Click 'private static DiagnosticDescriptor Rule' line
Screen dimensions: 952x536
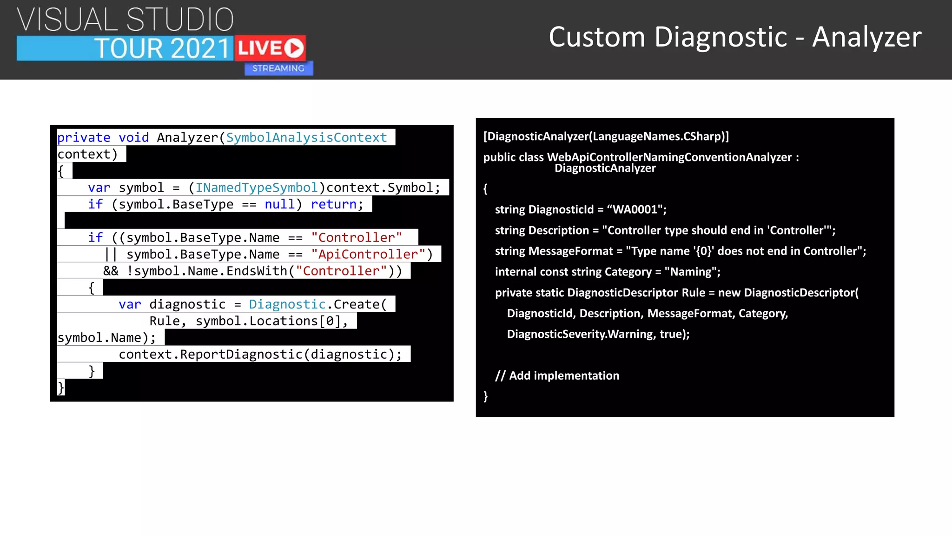(677, 293)
